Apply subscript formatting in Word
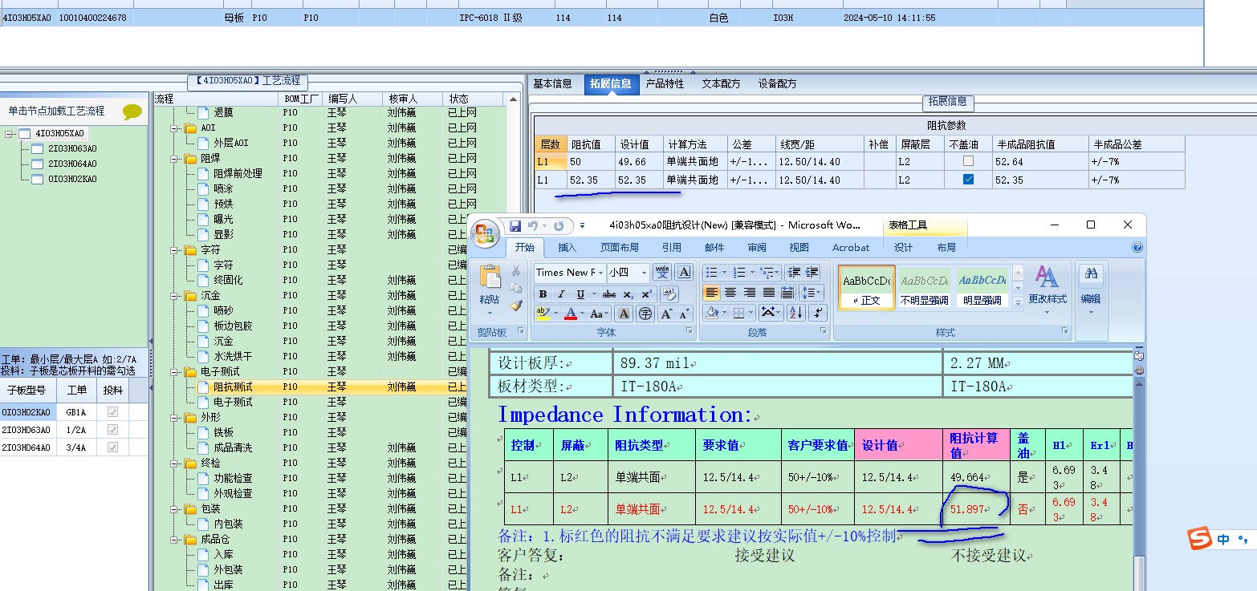 [x=628, y=294]
